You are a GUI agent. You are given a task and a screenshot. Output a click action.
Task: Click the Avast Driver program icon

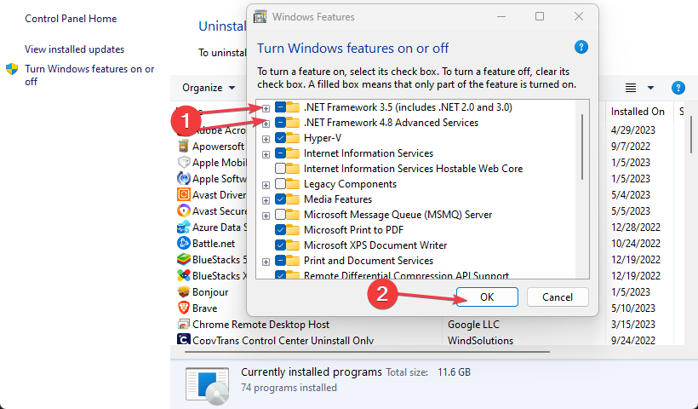[183, 194]
